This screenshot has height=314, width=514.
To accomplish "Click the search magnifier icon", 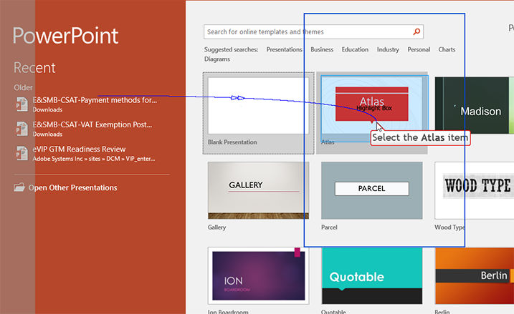I will pyautogui.click(x=417, y=31).
